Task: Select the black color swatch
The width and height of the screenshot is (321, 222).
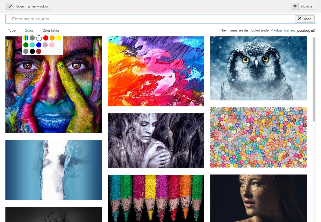Action: (32, 51)
